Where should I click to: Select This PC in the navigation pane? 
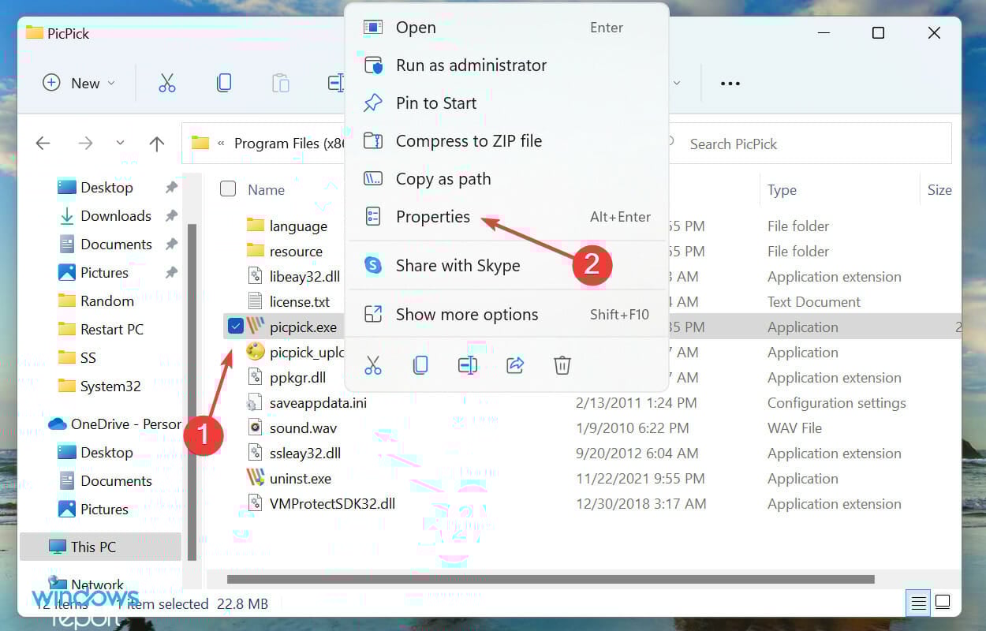click(x=100, y=547)
